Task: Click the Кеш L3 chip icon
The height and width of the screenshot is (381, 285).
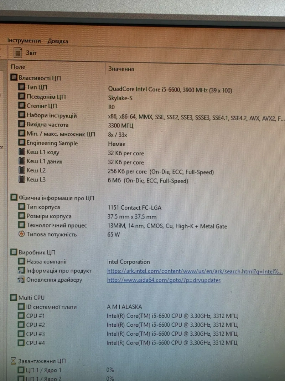Action: [22, 179]
